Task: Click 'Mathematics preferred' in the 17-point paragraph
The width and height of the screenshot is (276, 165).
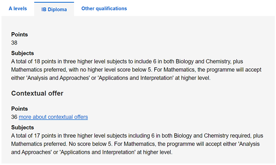Action: pos(39,144)
